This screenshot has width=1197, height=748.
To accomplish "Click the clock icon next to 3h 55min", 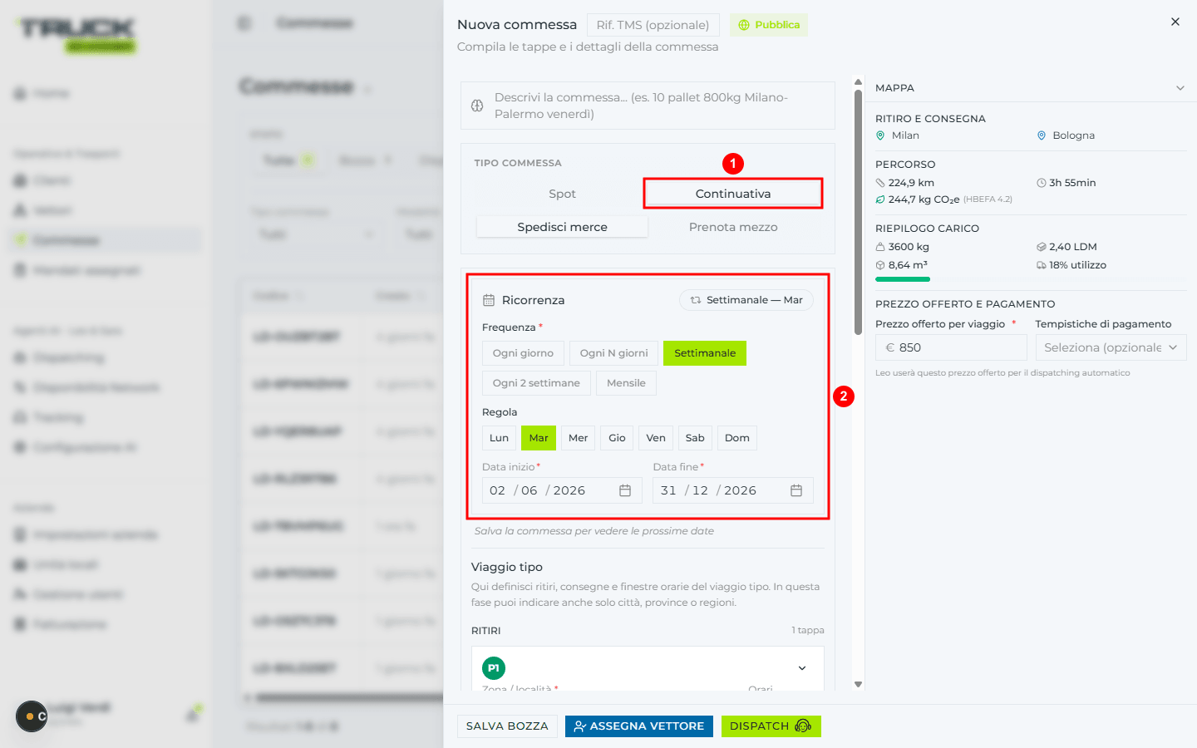I will coord(1042,183).
